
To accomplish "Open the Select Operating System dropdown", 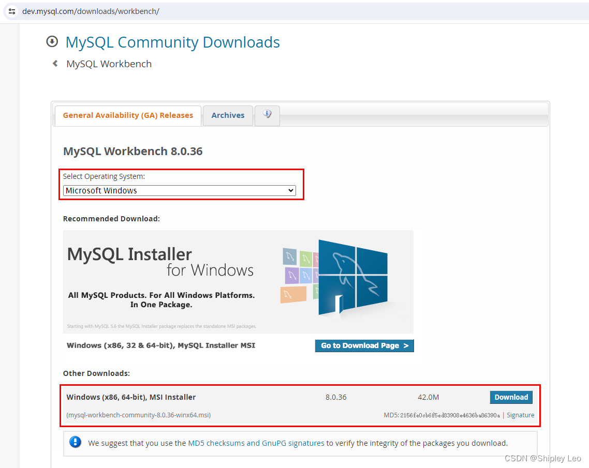I will (x=179, y=190).
